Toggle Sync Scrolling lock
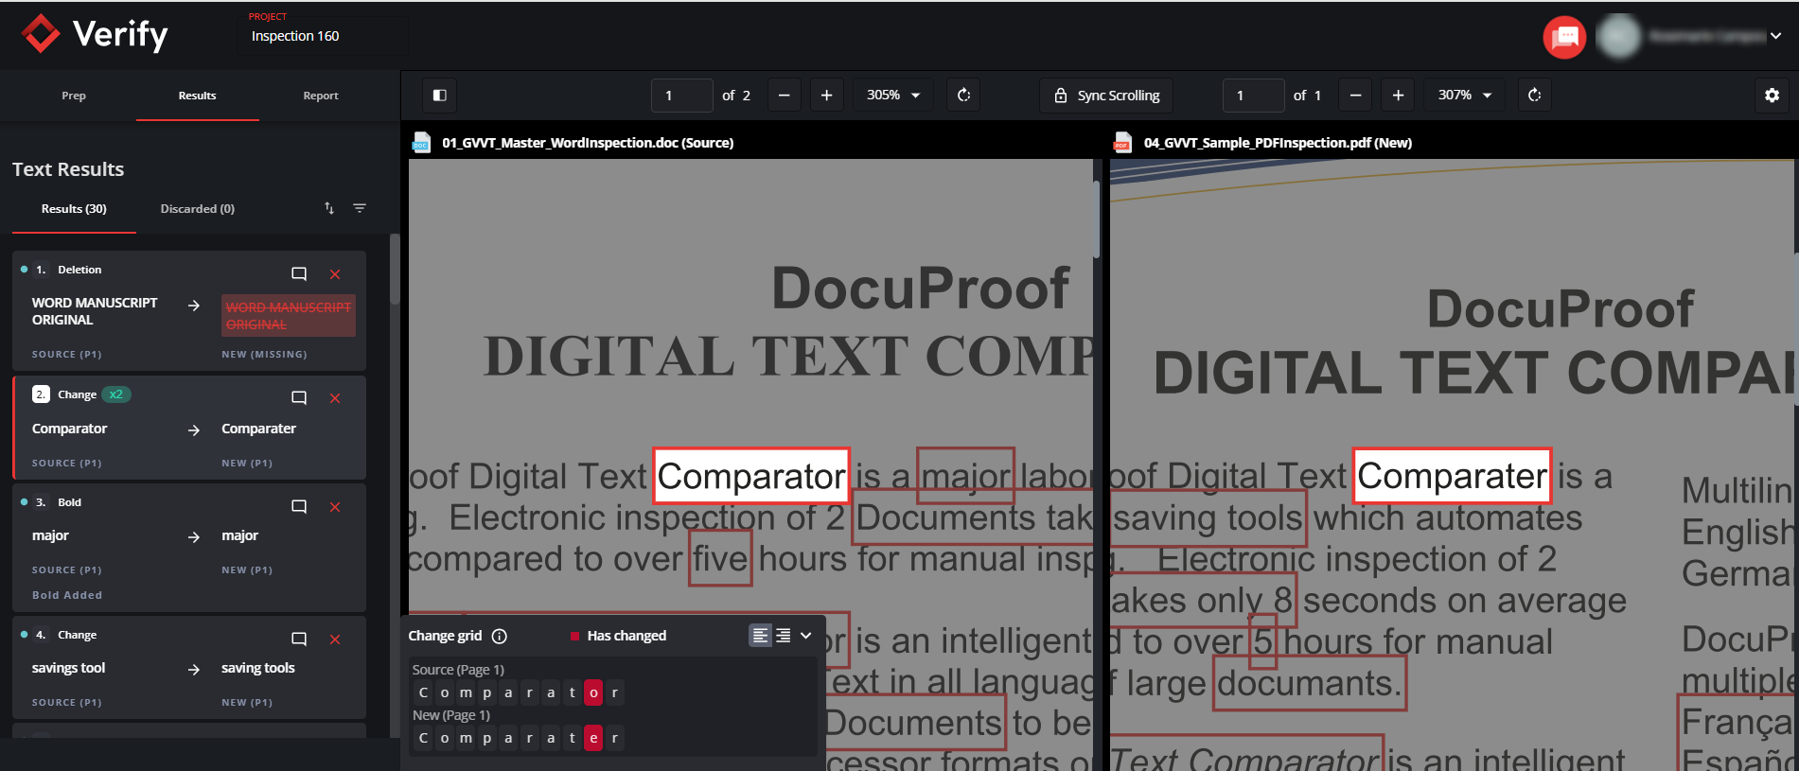Screen dimensions: 1799x771 coord(1106,96)
